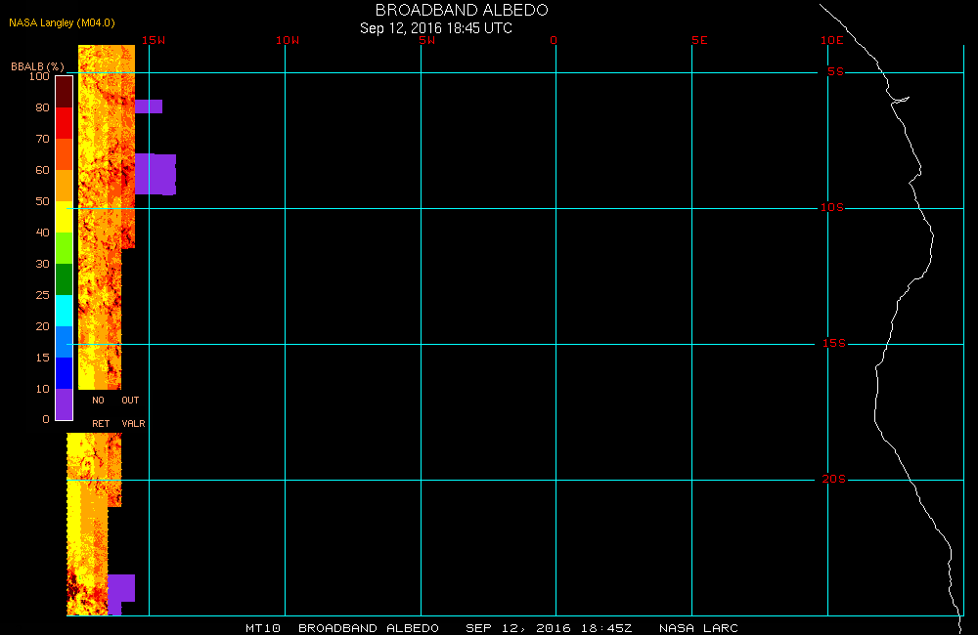Click the NASA LARC text in the footer
Screen dimensions: 978x635
tap(698, 628)
